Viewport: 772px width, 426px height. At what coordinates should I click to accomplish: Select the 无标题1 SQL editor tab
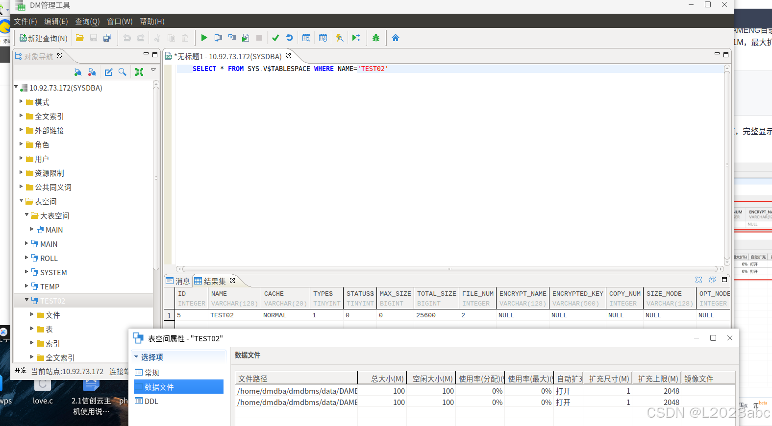click(x=228, y=56)
